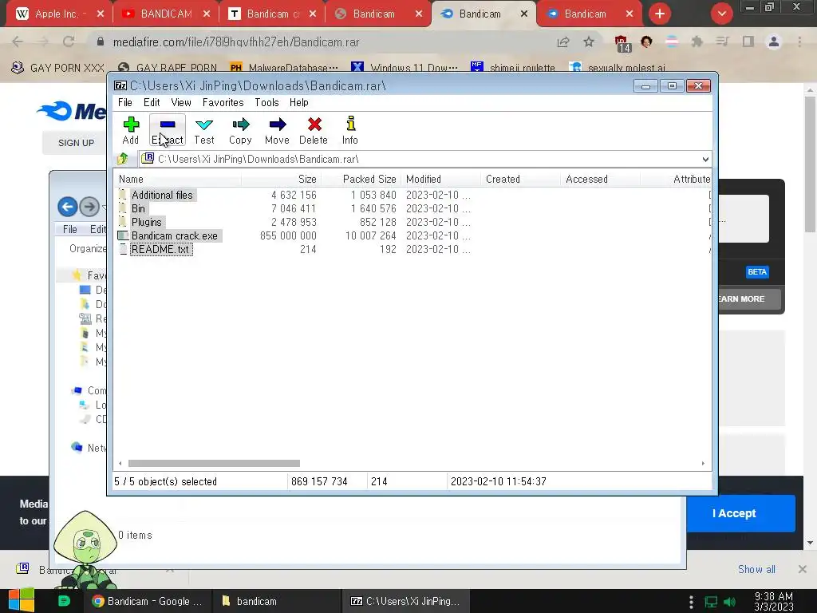This screenshot has height=613, width=817.
Task: Go up one folder level in 7-Zip
Action: pyautogui.click(x=123, y=159)
